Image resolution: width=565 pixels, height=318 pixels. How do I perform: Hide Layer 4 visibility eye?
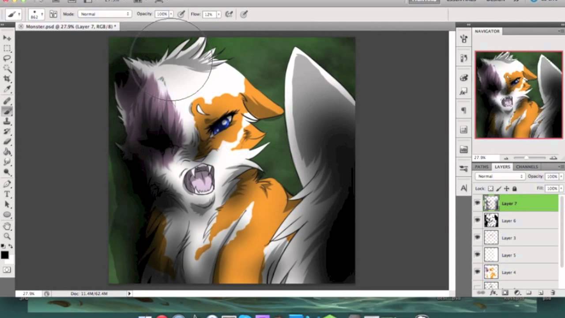477,272
